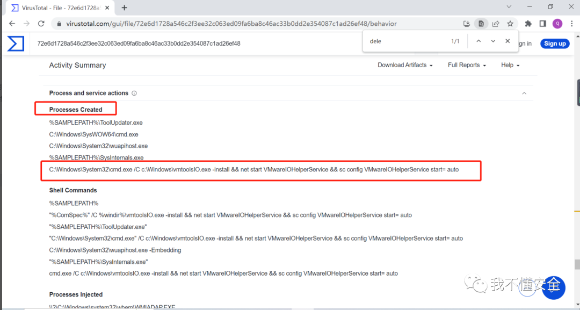Screen dimensions: 580x310
Task: Click C:\Windows\SysWOW64\cmd.exe entry
Action: pyautogui.click(x=93, y=134)
